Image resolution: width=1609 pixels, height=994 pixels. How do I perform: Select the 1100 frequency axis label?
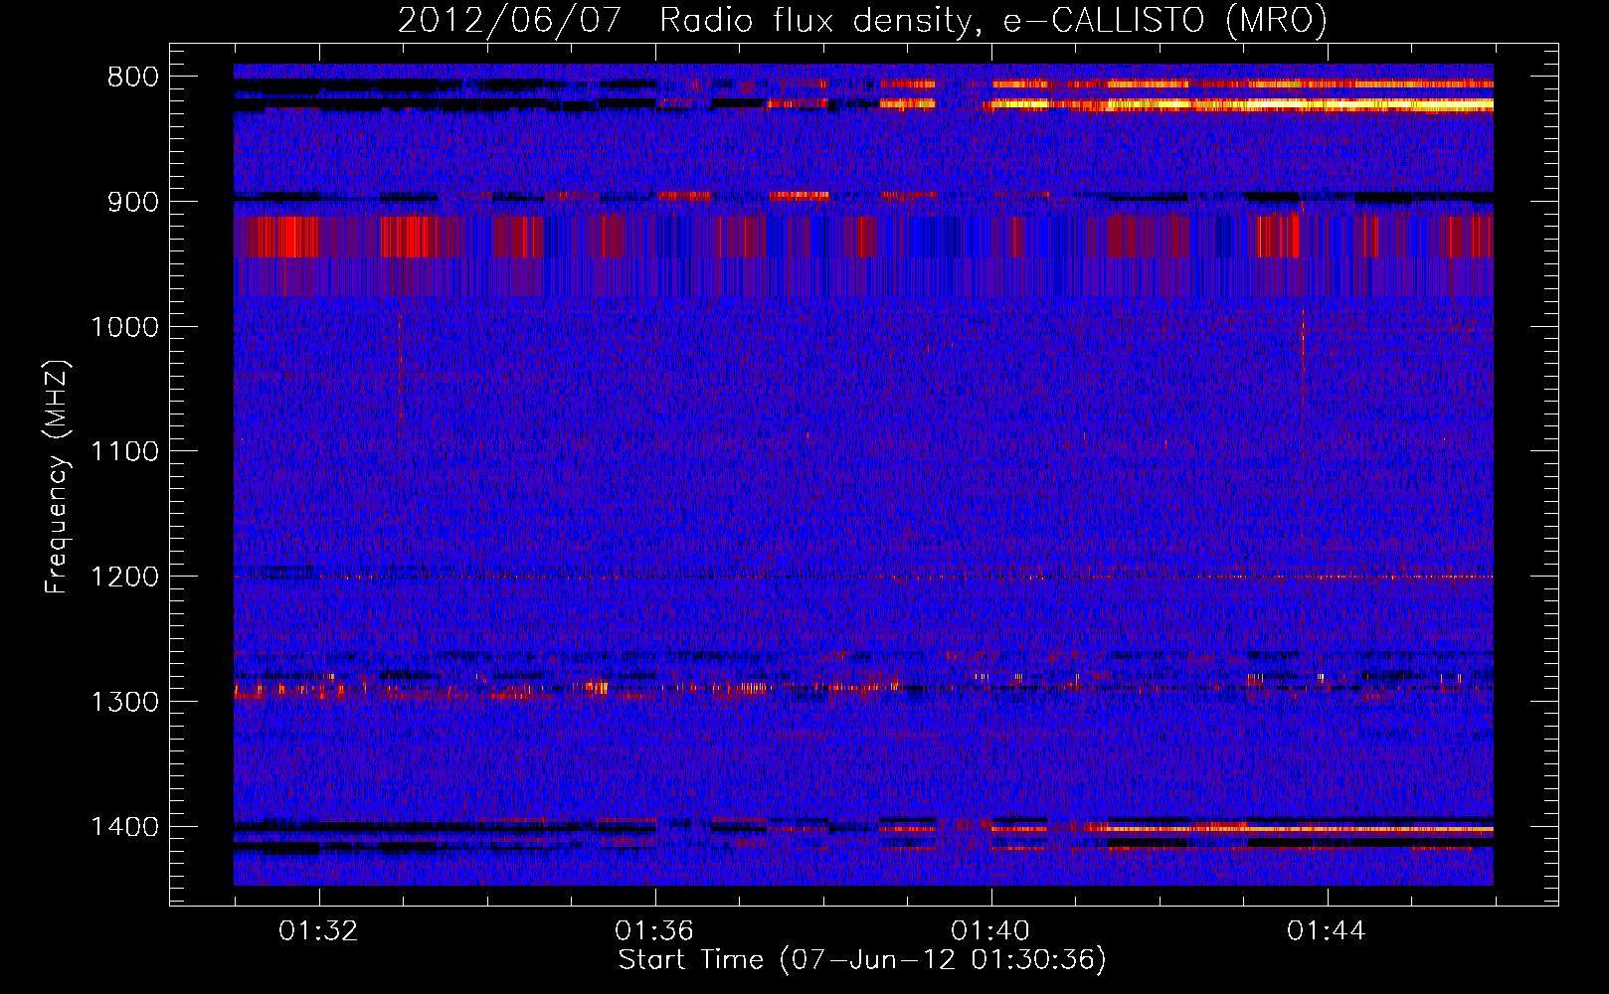pyautogui.click(x=124, y=452)
